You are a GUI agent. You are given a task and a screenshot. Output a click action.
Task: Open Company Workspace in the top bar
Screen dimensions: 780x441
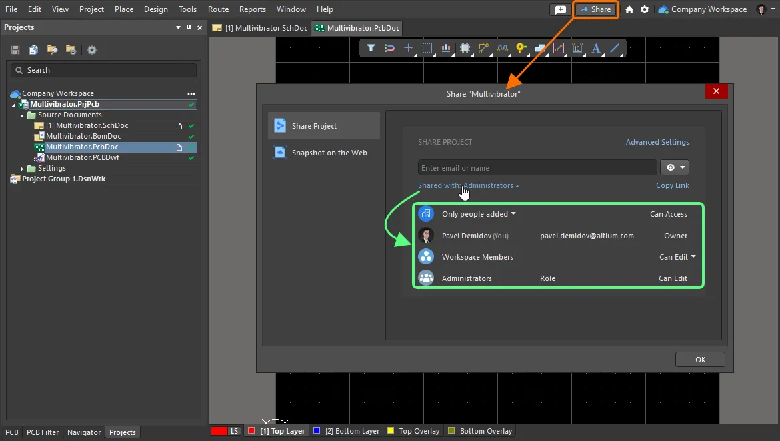pyautogui.click(x=703, y=9)
